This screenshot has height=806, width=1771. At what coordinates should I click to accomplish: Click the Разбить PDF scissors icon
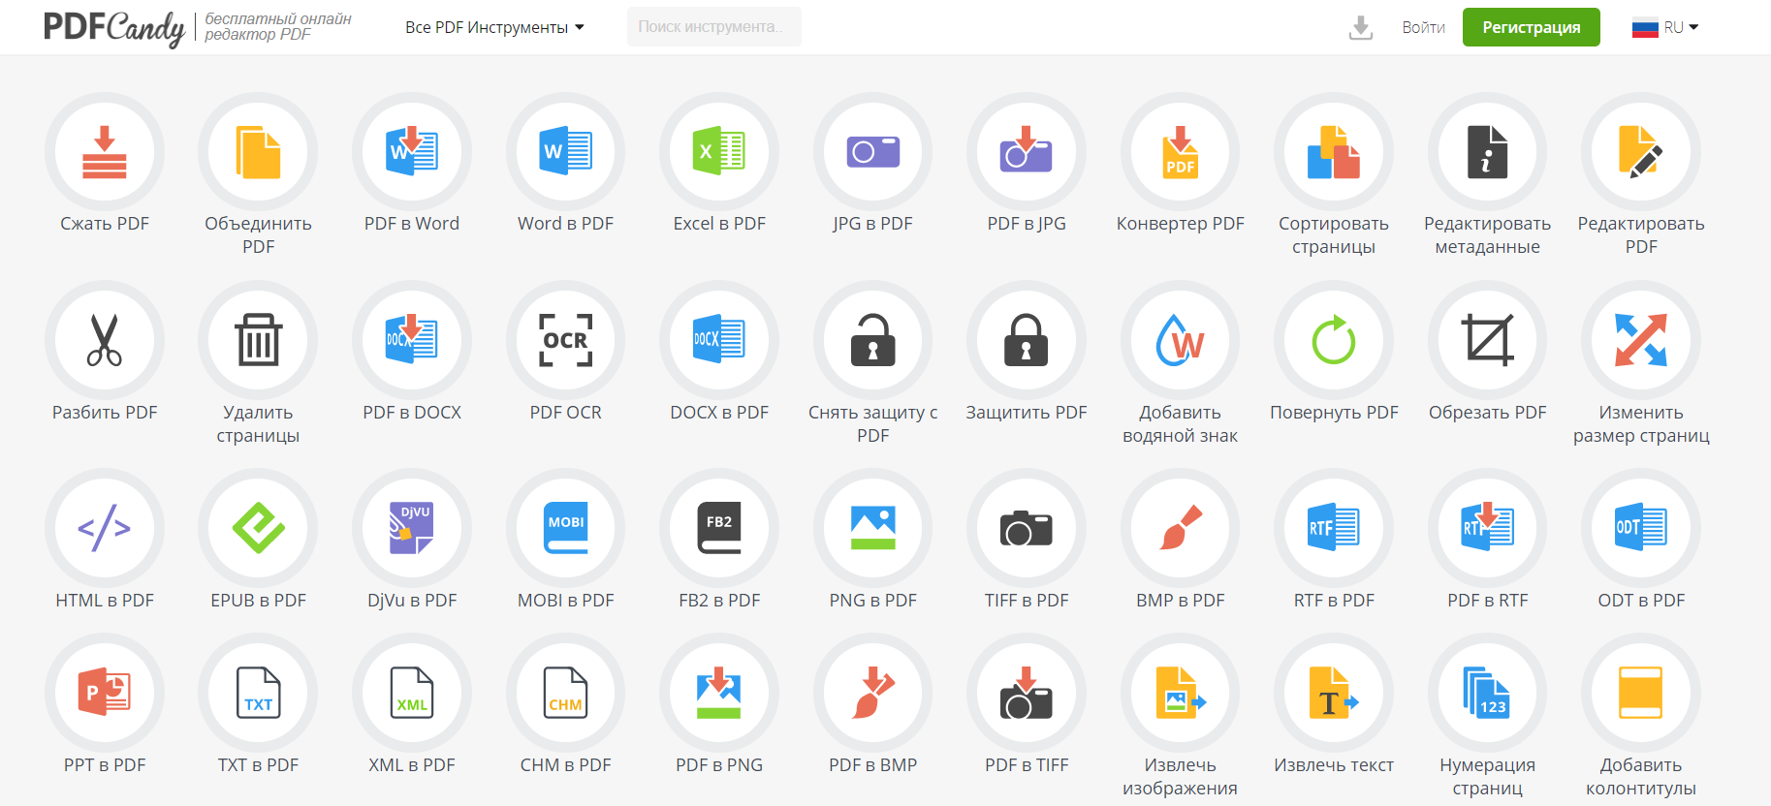click(105, 340)
